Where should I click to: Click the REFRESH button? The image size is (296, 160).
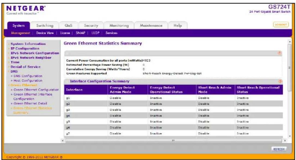(x=279, y=149)
